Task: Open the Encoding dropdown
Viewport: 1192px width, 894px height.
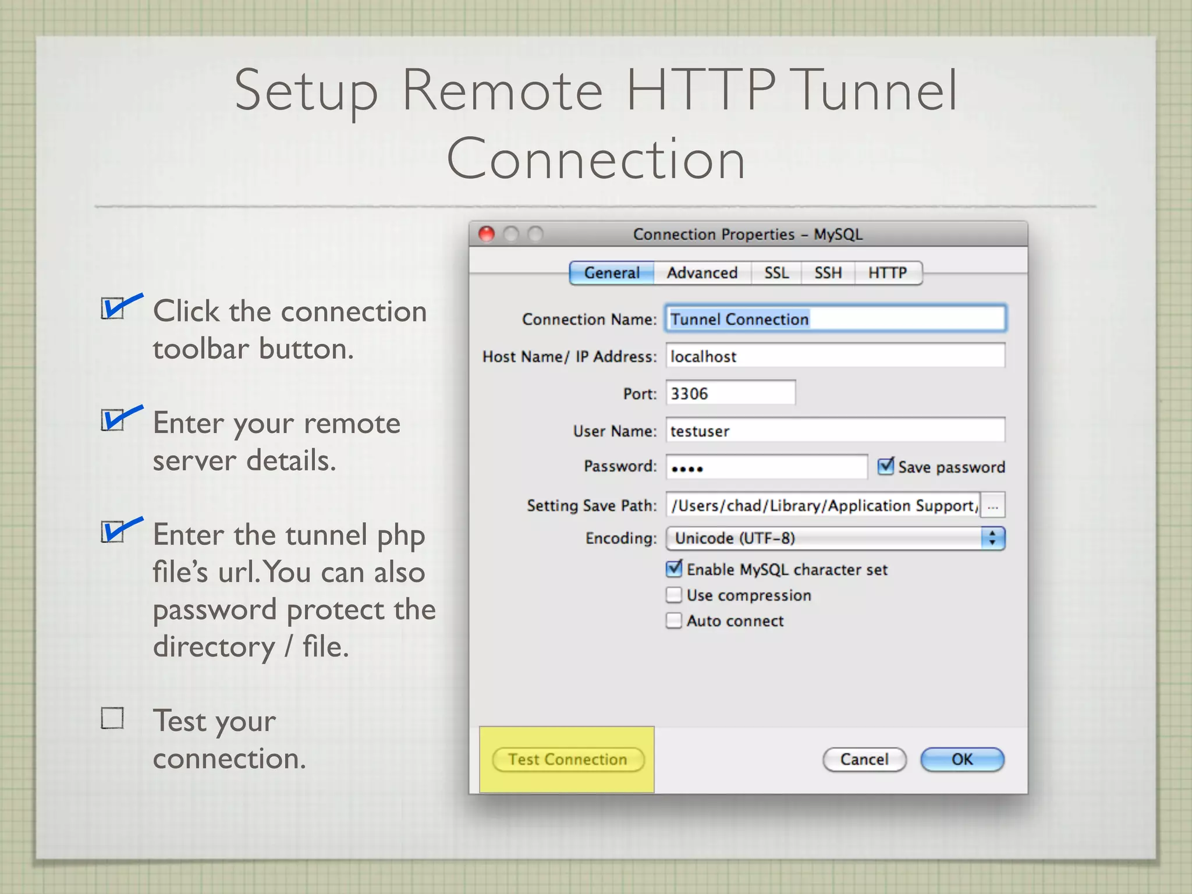Action: [x=836, y=538]
